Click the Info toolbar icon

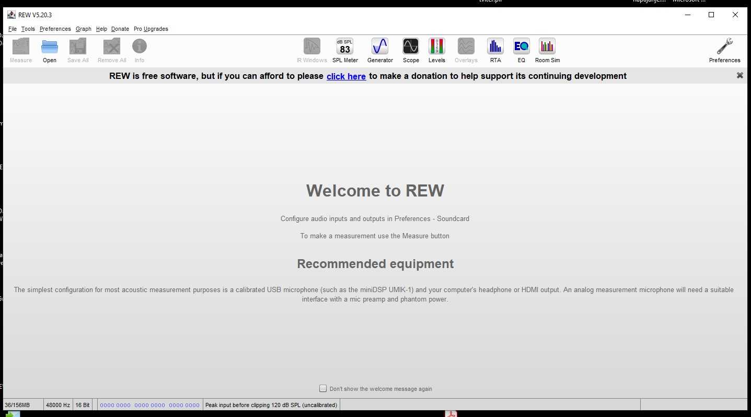pyautogui.click(x=140, y=51)
